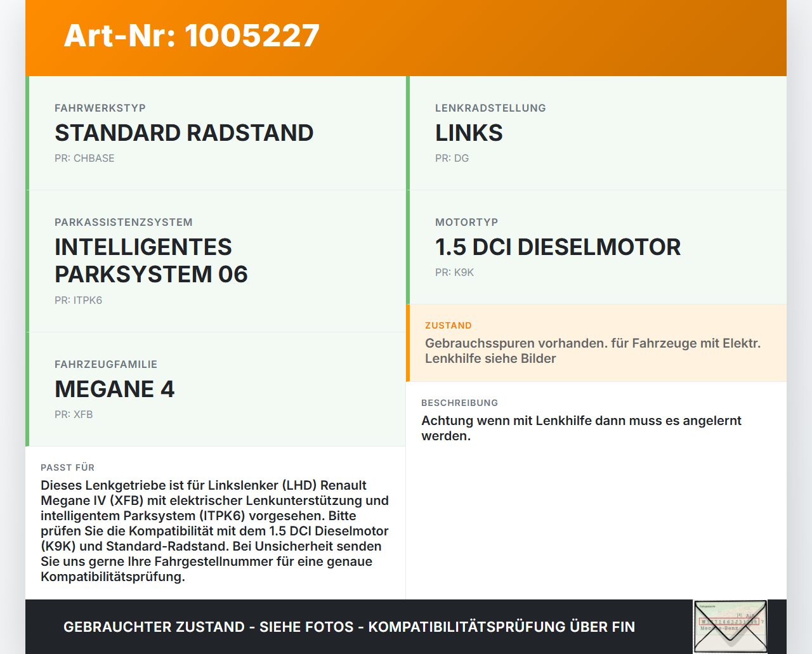Click the 'BESCHREIBUNG' label

(x=459, y=403)
